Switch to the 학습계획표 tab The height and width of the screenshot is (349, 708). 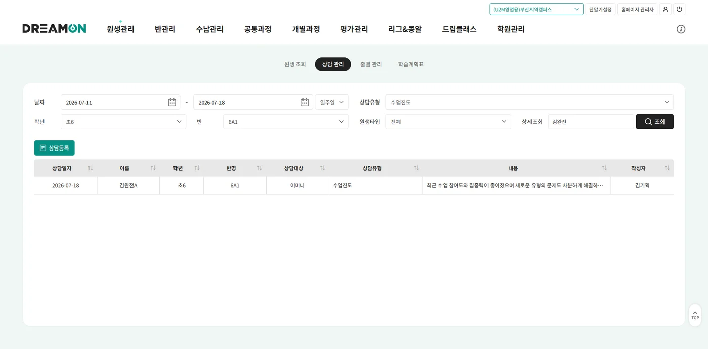pos(411,64)
